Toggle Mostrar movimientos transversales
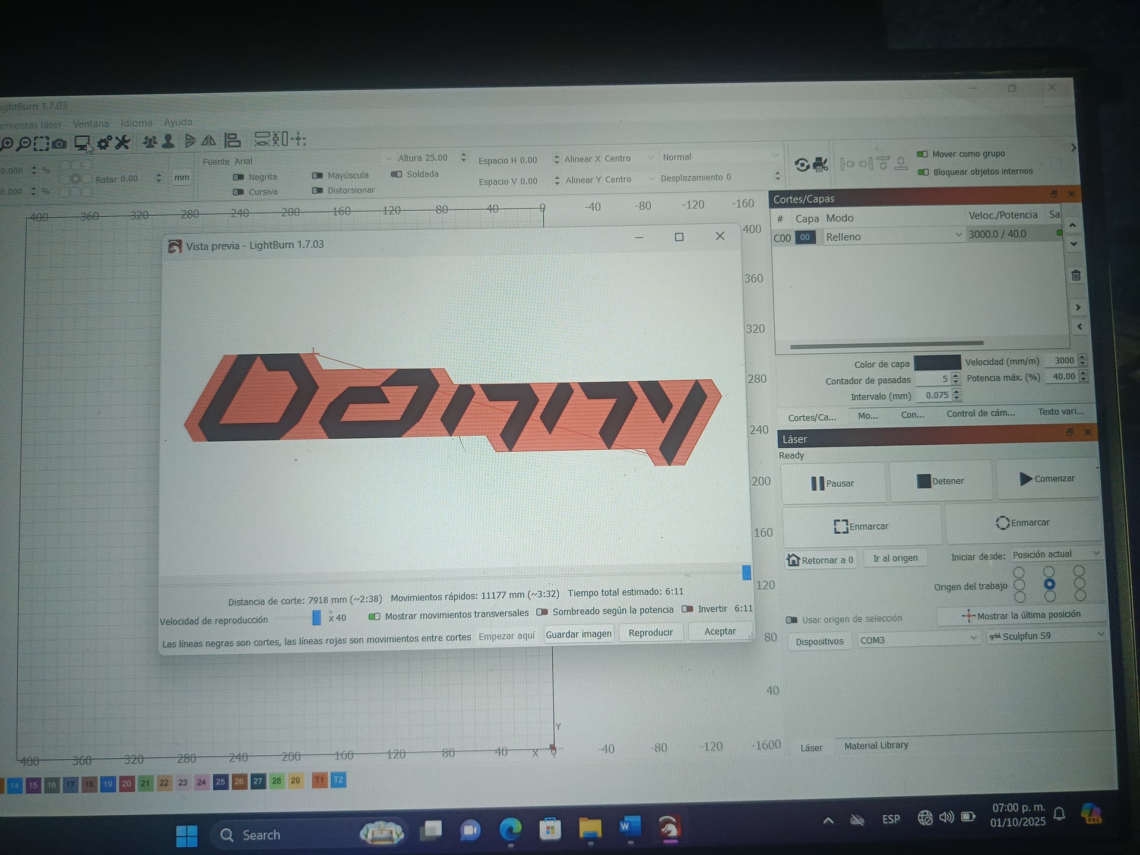The width and height of the screenshot is (1140, 855). tap(375, 616)
